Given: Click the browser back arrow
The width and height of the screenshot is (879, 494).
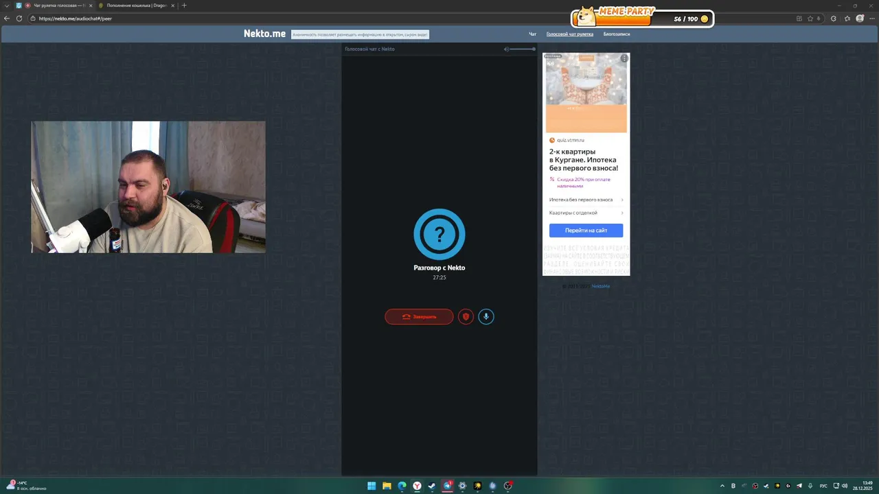Looking at the screenshot, I should [7, 19].
